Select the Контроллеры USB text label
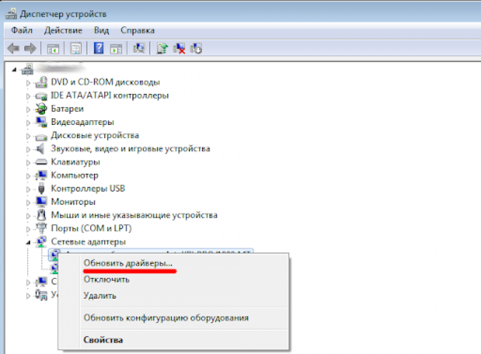481x354 pixels. pyautogui.click(x=88, y=188)
